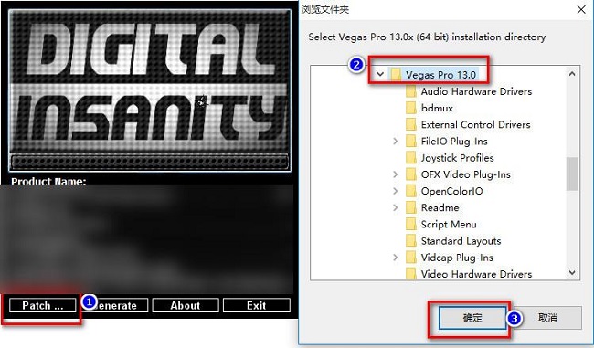Click the Video Hardware Drivers folder icon
Viewport: 594px width, 348px height.
411,274
